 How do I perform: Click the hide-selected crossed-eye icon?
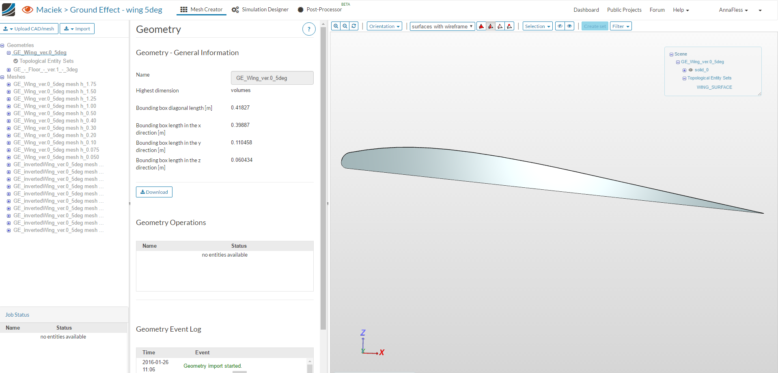(560, 26)
